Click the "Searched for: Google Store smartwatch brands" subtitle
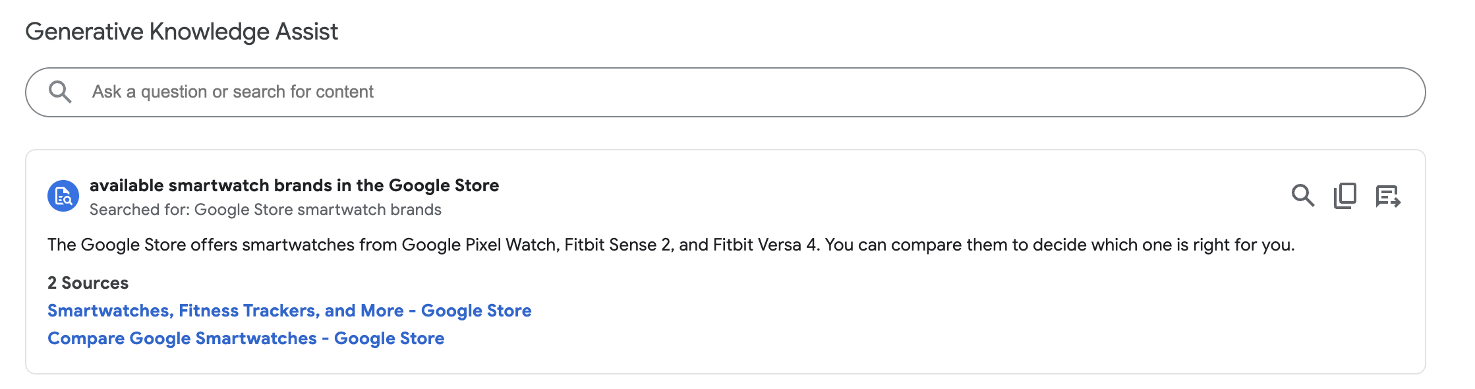Viewport: 1475px width, 389px height. 266,210
